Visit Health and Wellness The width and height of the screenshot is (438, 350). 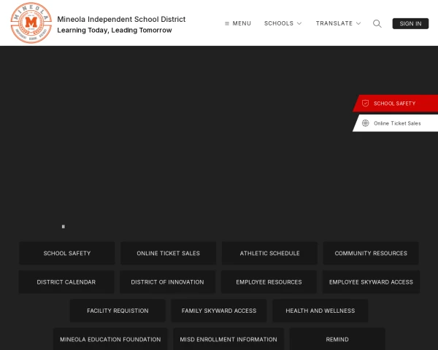click(320, 311)
